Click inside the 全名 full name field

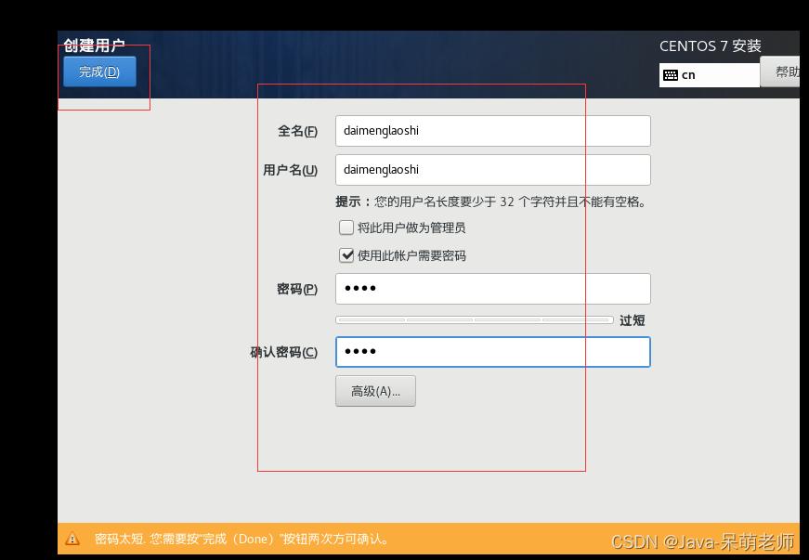point(492,131)
